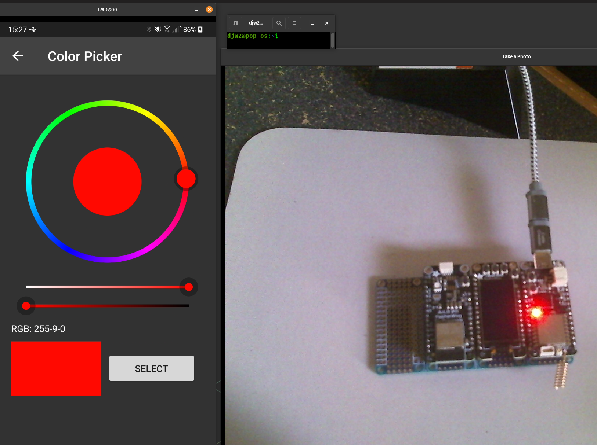Viewport: 597px width, 445px height.
Task: Click the terminal scrollbar
Action: (x=333, y=40)
